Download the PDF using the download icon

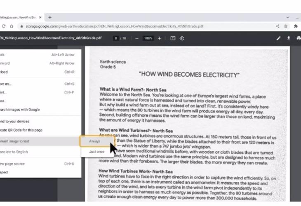click(x=289, y=38)
